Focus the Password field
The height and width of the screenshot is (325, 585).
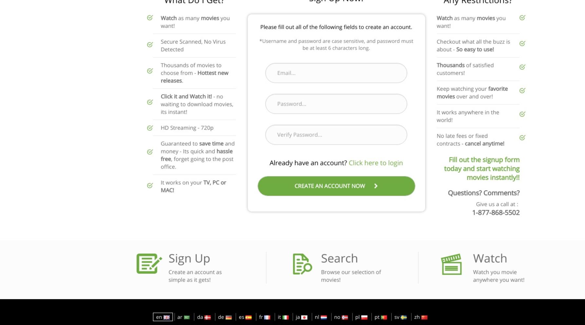click(x=336, y=104)
